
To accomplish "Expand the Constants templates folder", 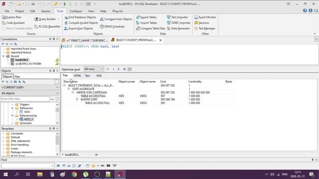I will (3, 134).
